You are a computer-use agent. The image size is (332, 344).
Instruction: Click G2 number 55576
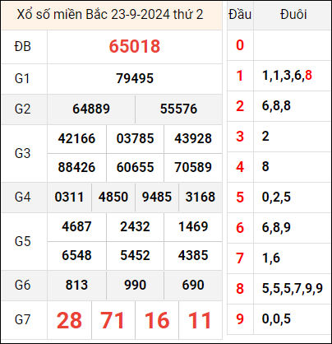pos(178,109)
